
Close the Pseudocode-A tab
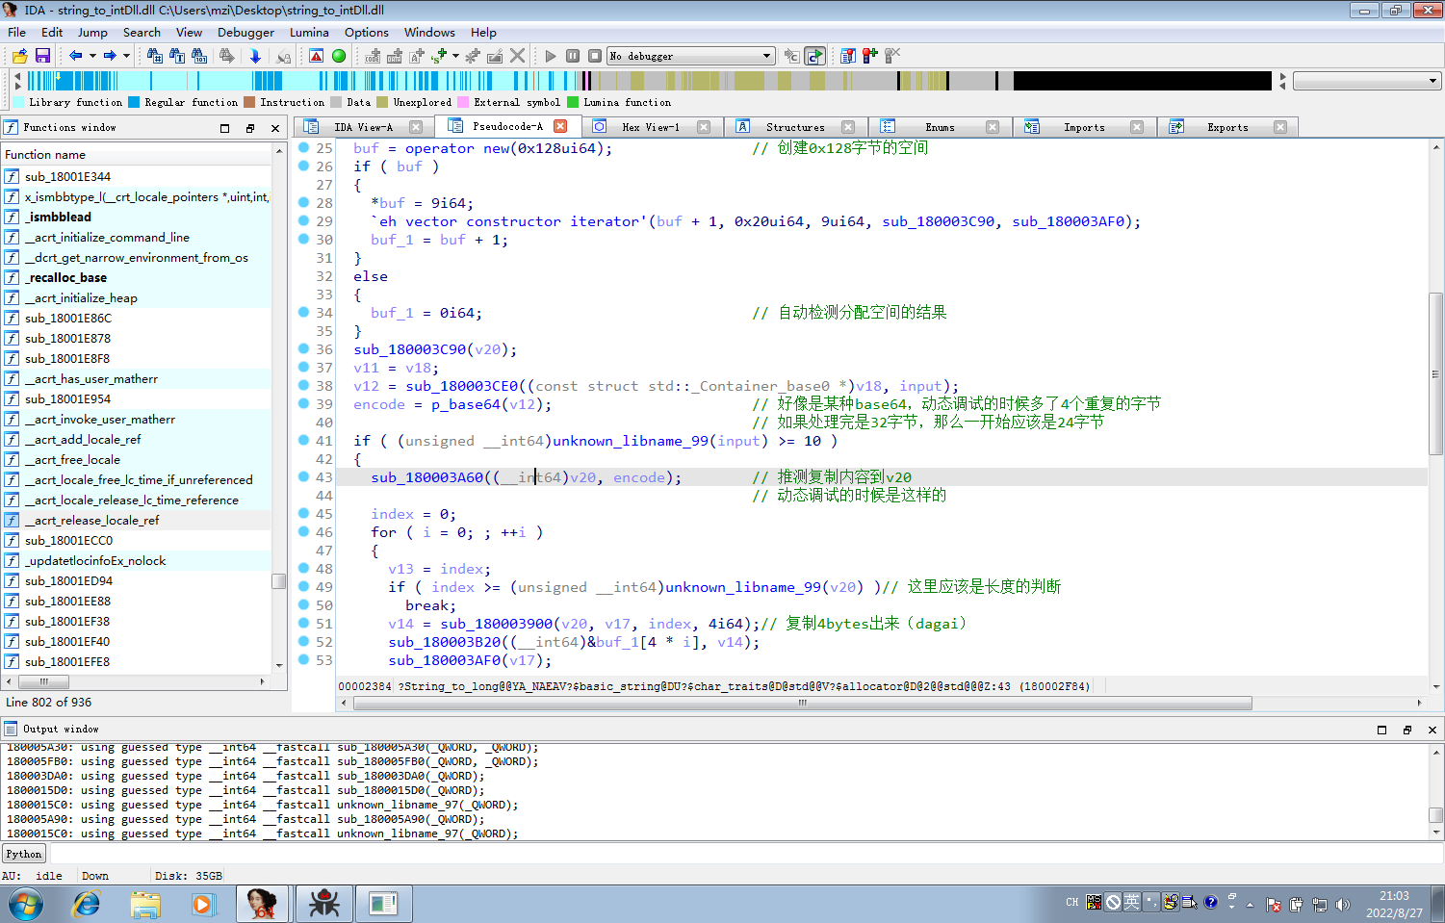(x=560, y=126)
